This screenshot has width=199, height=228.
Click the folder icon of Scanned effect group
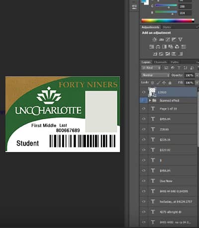[154, 100]
